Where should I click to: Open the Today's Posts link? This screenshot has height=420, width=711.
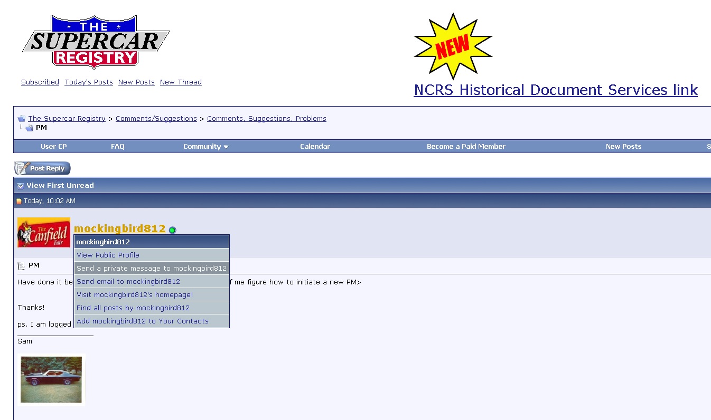(x=89, y=82)
